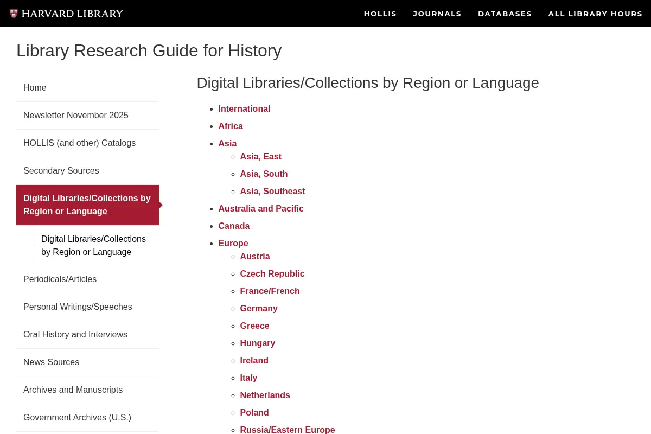Click the Library Research Guide for History title
Screen dimensions: 651x434
tap(149, 51)
